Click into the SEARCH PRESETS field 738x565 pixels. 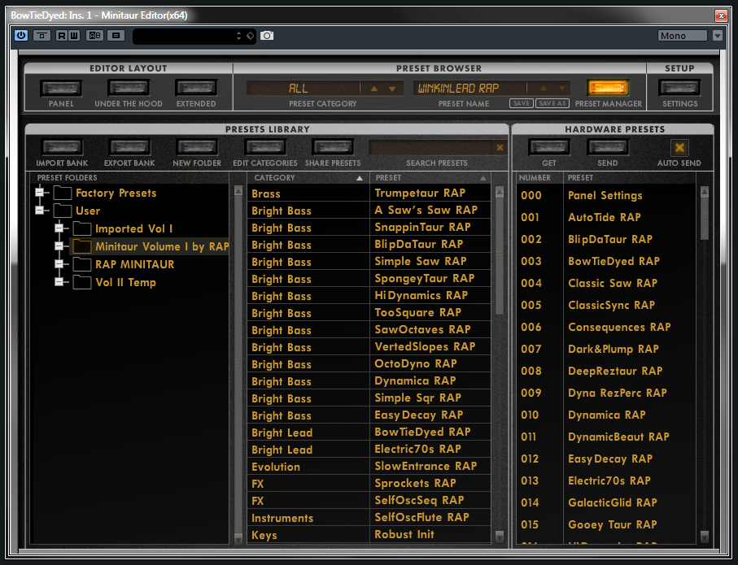[x=430, y=147]
